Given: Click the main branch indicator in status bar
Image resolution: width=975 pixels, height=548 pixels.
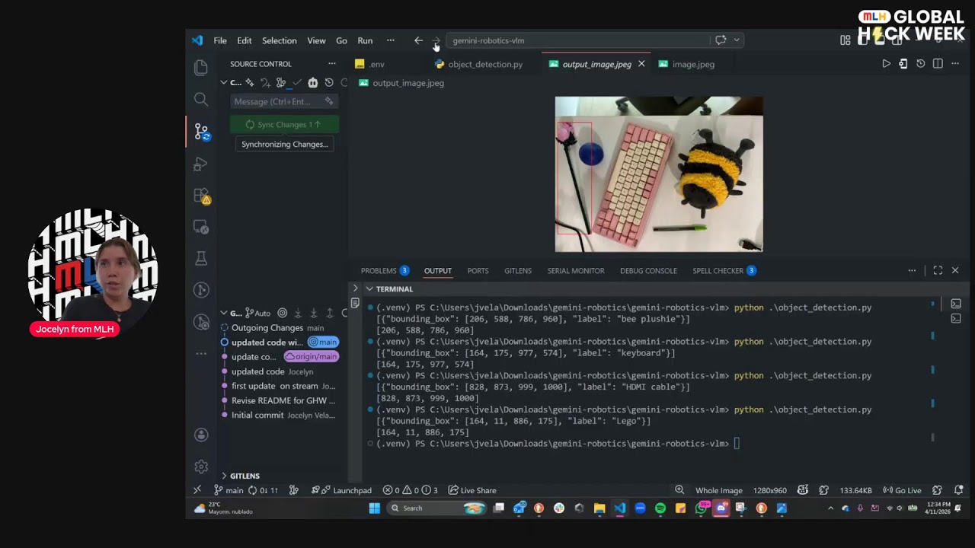Looking at the screenshot, I should click(229, 490).
